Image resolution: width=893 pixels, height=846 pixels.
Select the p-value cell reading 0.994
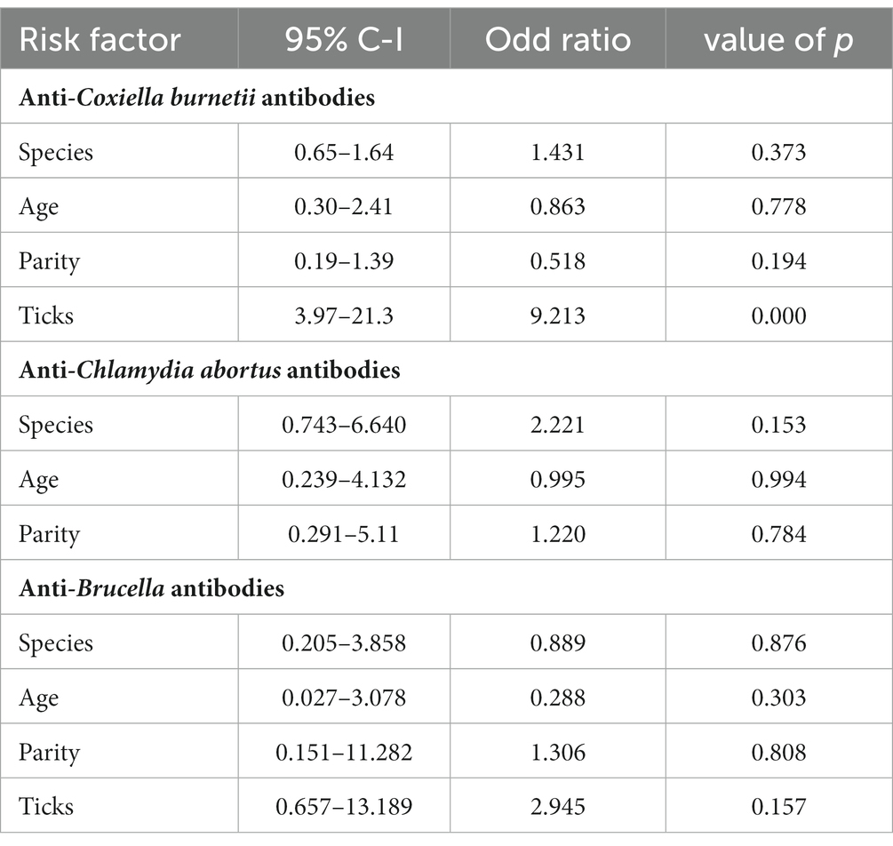click(777, 479)
